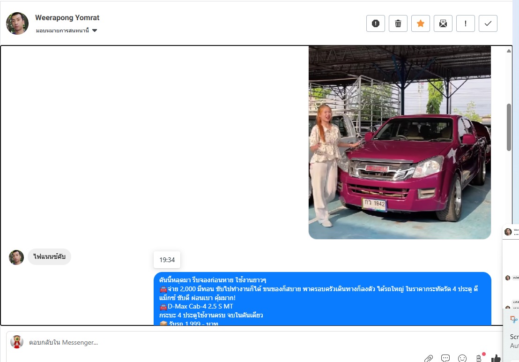
Task: Open the emoji picker smiley icon
Action: (x=462, y=358)
